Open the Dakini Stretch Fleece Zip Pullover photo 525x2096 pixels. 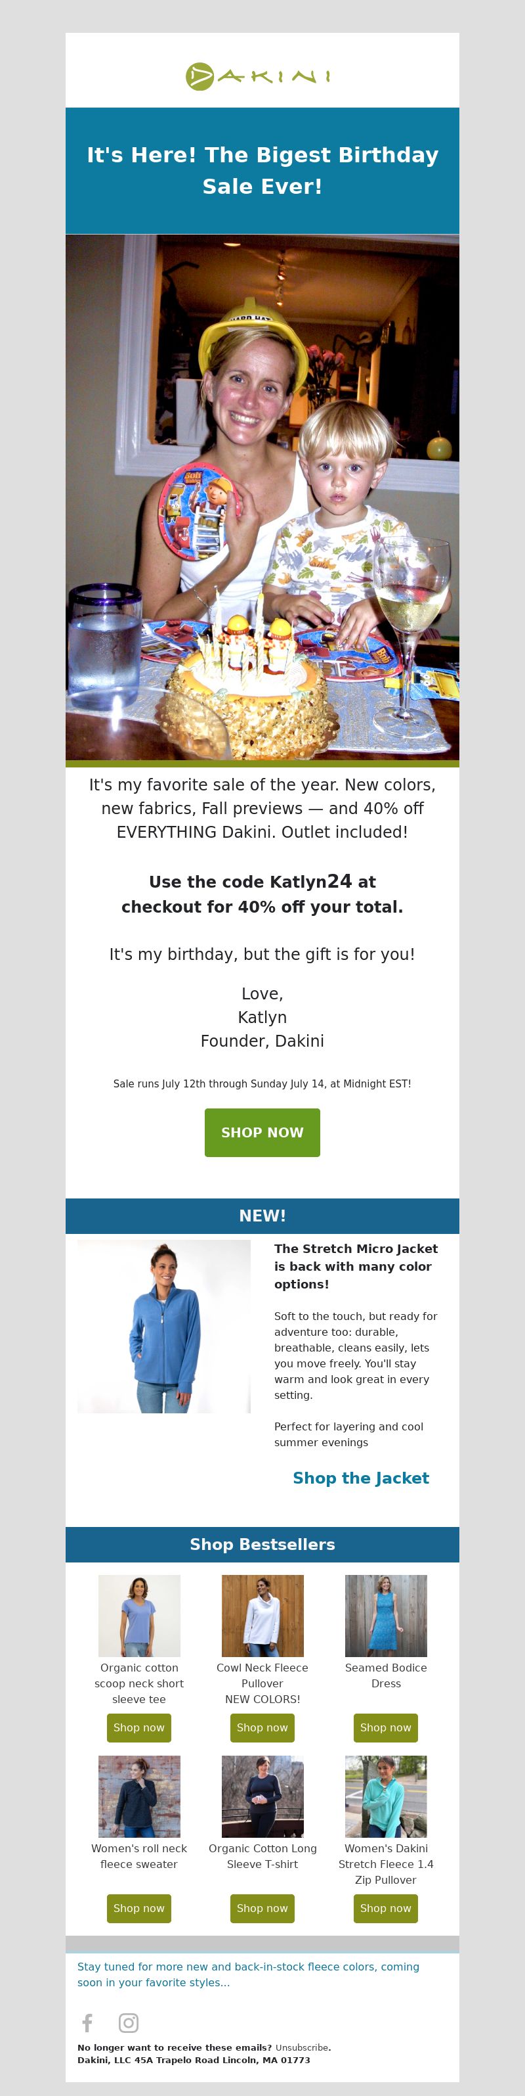coord(386,1796)
